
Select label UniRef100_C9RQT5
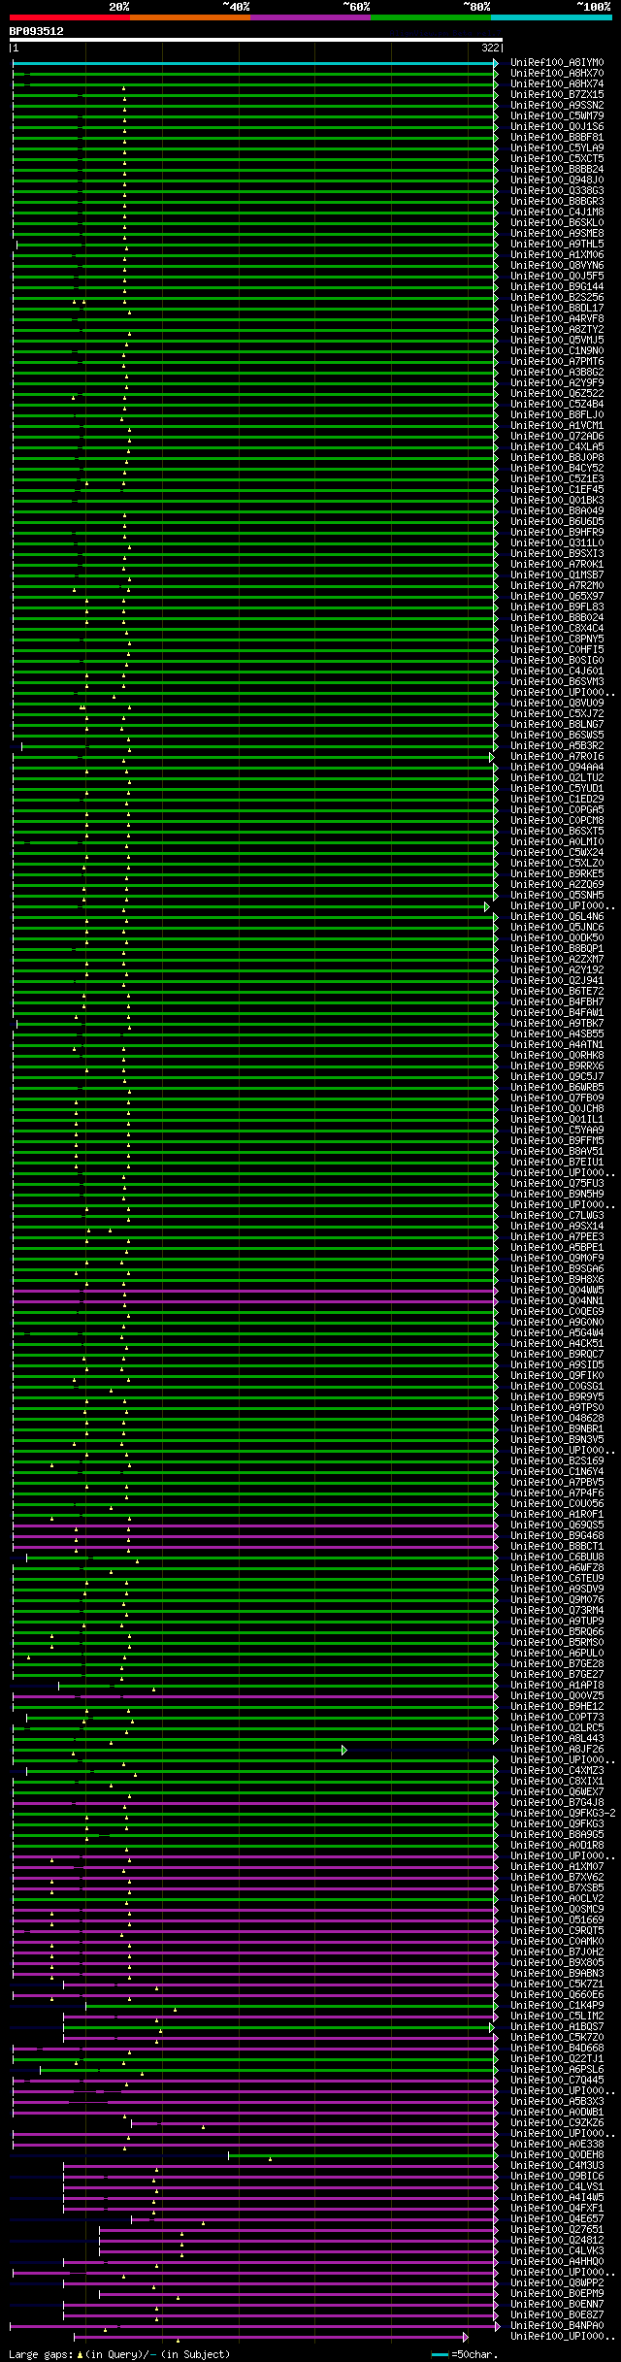click(x=557, y=1931)
